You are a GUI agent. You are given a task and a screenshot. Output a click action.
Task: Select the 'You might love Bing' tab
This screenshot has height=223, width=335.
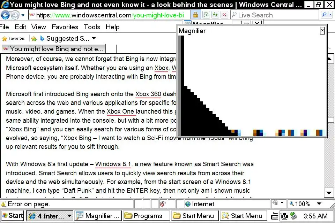point(54,49)
